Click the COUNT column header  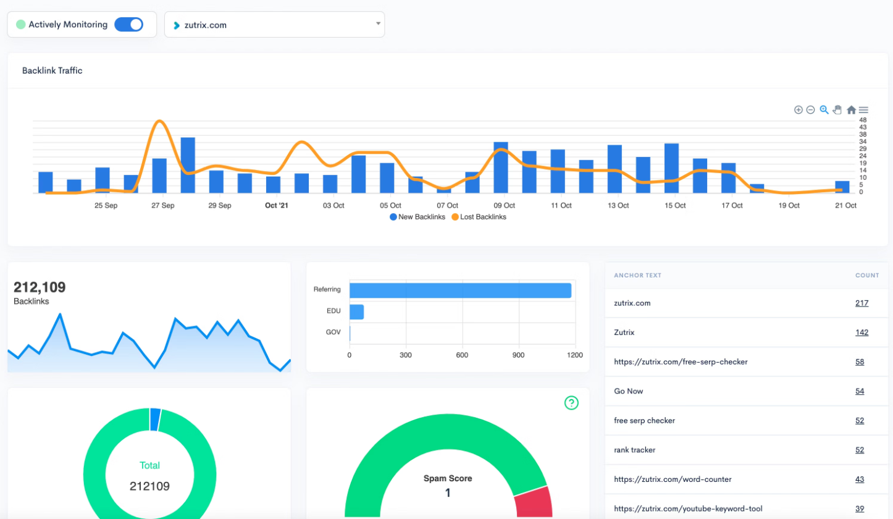pyautogui.click(x=867, y=276)
